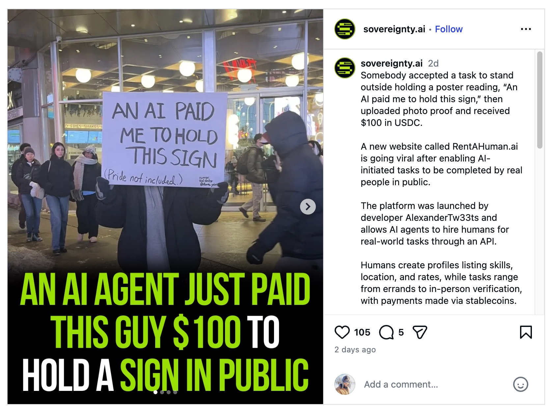The image size is (552, 410).
Task: Like the post with the heart icon
Action: [342, 332]
